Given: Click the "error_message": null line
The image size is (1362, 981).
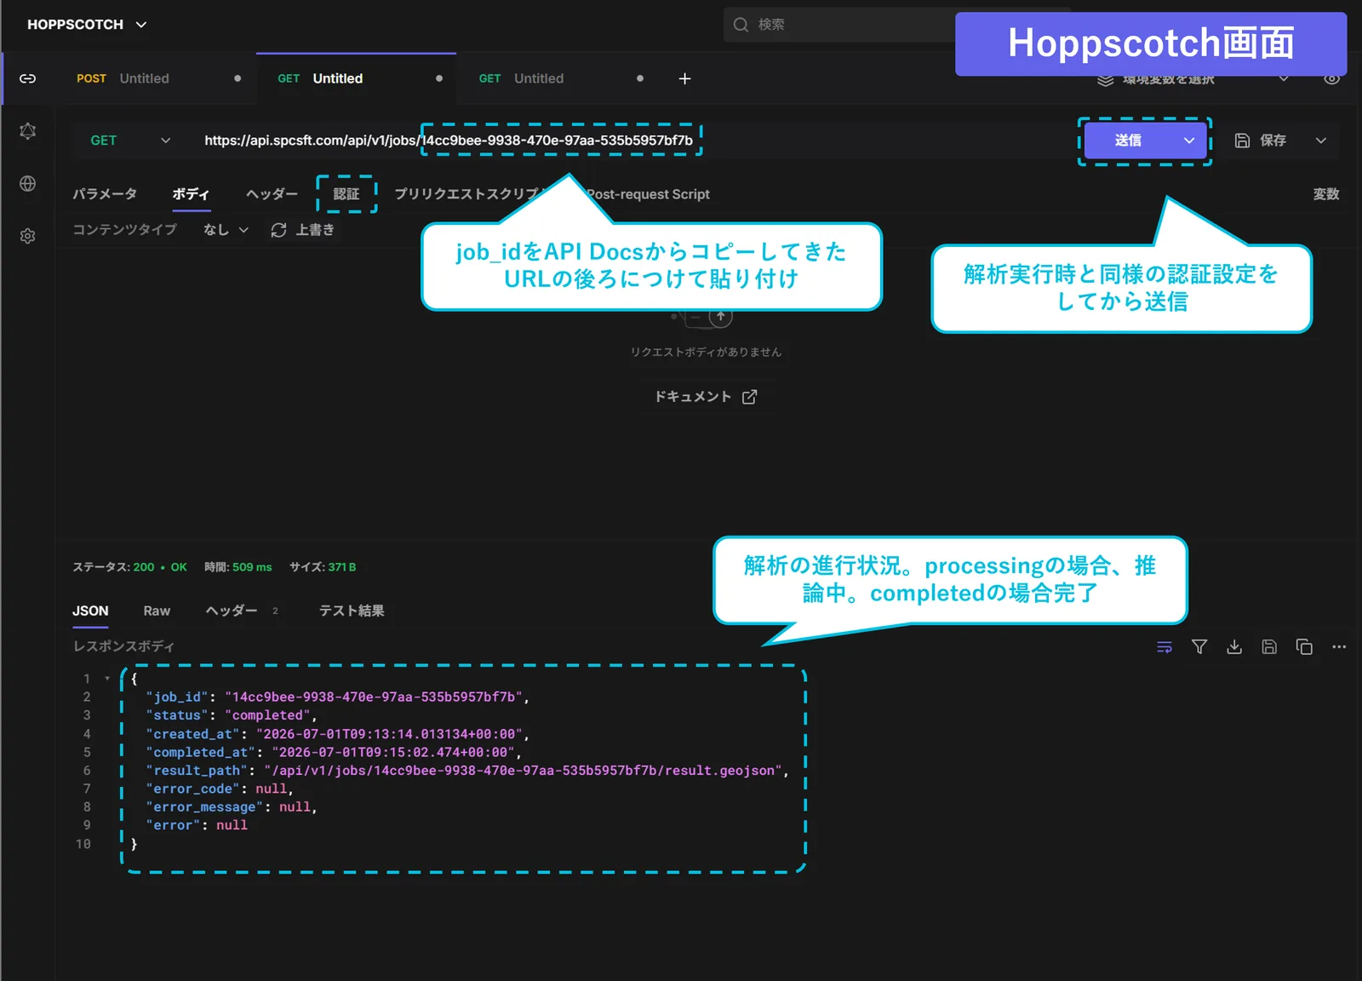Looking at the screenshot, I should [231, 807].
